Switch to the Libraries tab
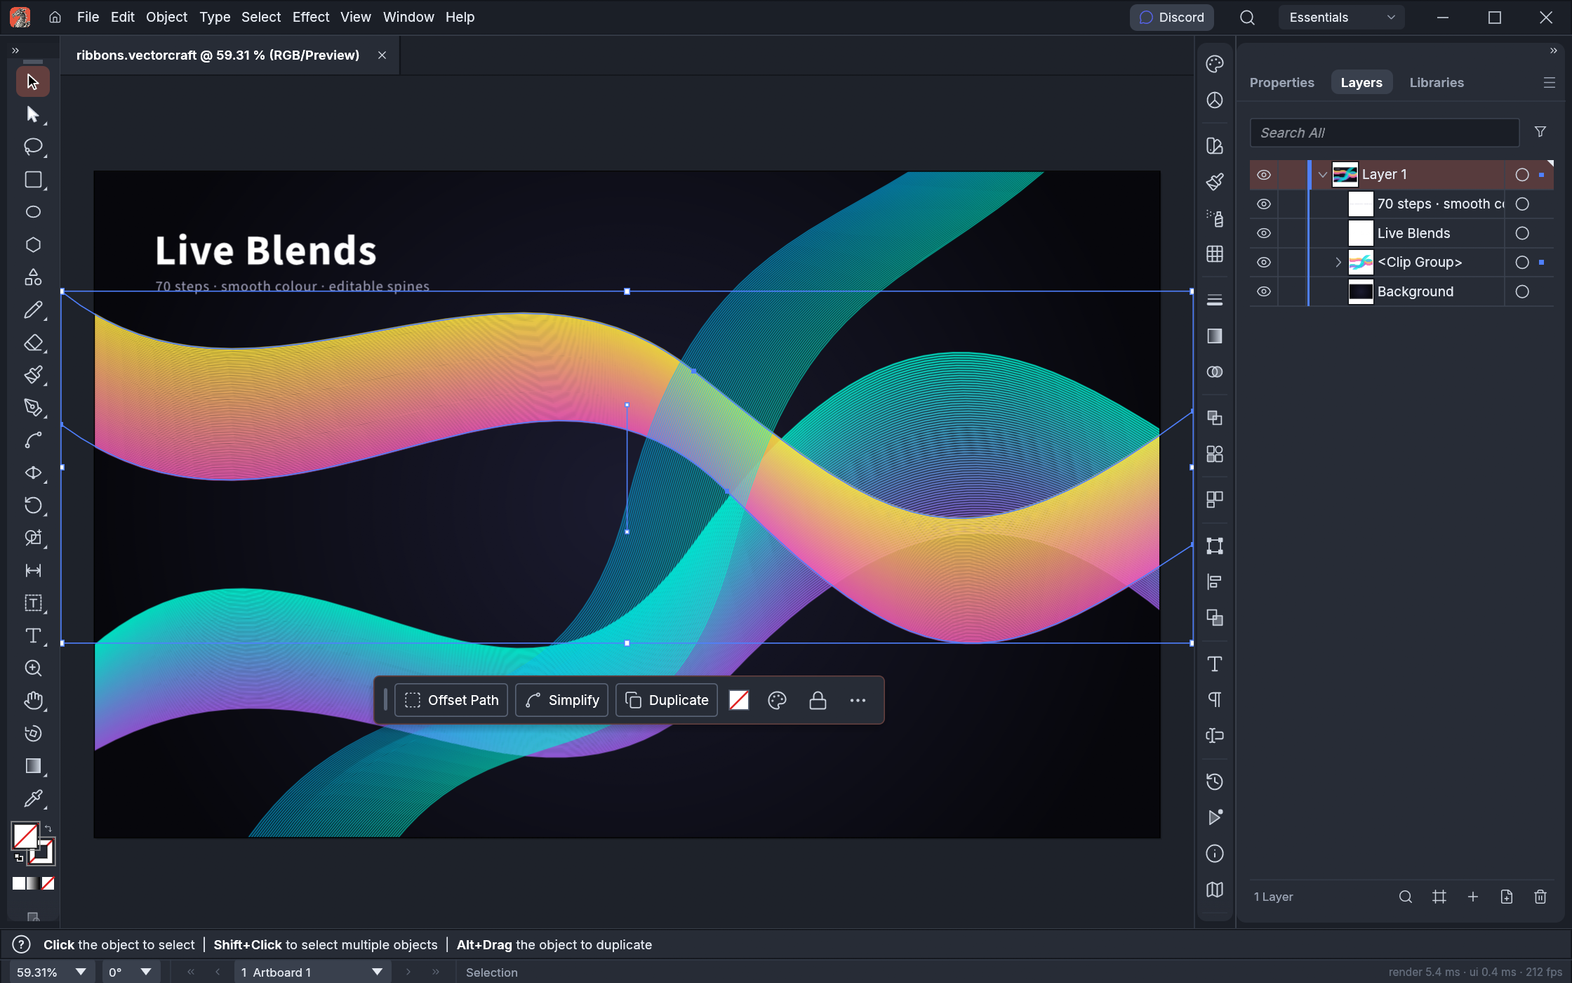This screenshot has width=1572, height=983. (x=1437, y=83)
